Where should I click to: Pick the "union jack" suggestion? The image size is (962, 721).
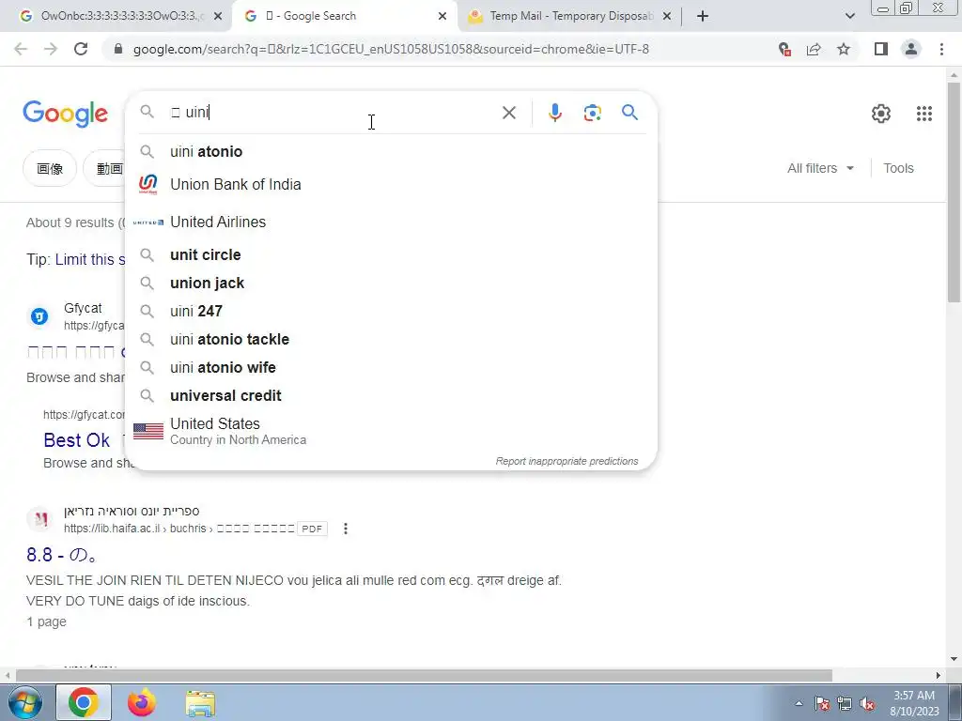coord(391,283)
